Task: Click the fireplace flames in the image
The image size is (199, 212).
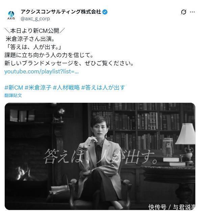Action: point(23,173)
